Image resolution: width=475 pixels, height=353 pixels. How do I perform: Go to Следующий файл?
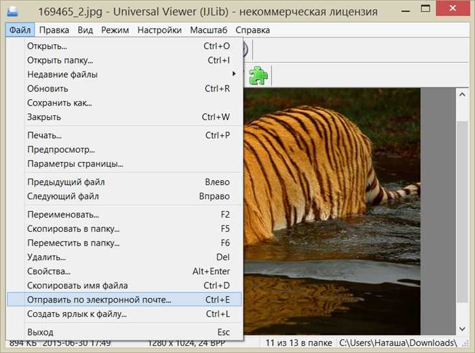click(124, 196)
